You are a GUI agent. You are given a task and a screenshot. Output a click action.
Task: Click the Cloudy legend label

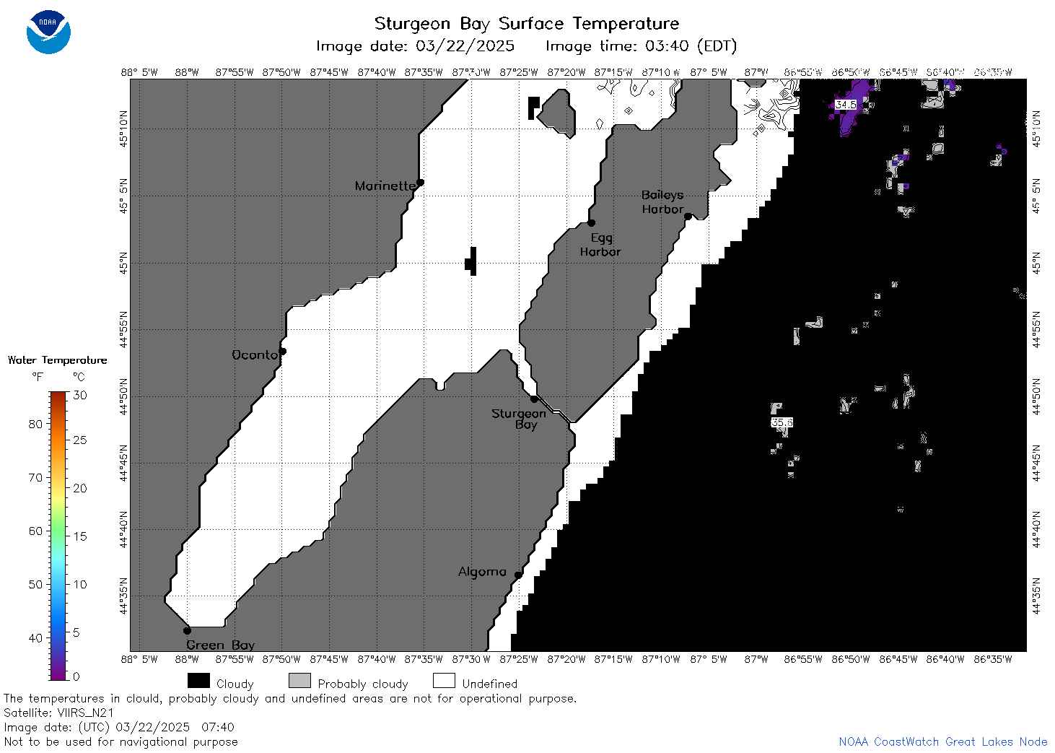[235, 684]
